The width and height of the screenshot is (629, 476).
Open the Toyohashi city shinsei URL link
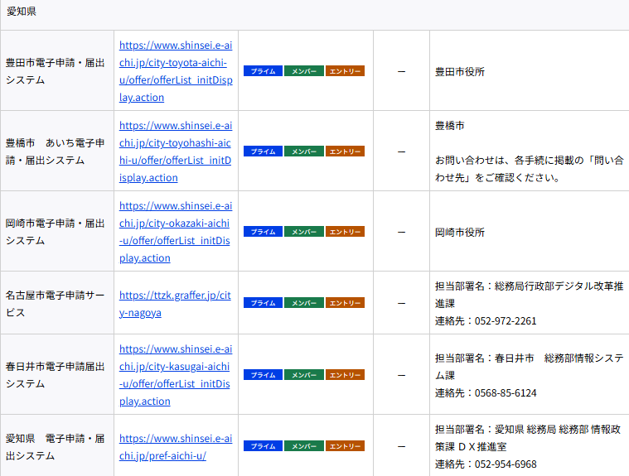(175, 151)
